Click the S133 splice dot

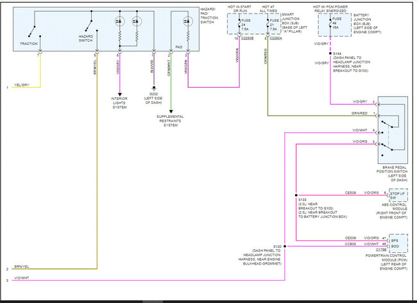(296, 195)
